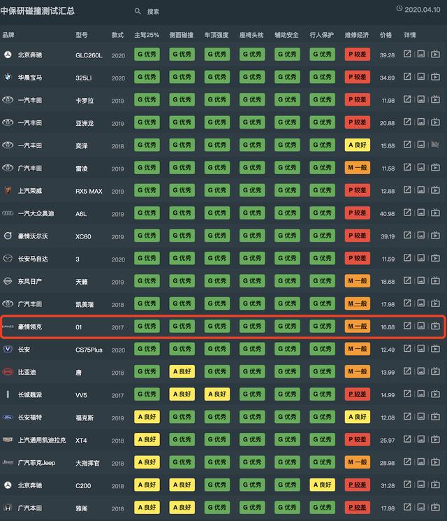This screenshot has width=447, height=521.
Task: Click the Volvo logo beside 豪情沃尔沃
Action: 8,236
